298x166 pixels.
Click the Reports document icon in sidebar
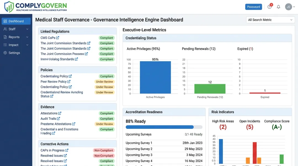[5, 37]
